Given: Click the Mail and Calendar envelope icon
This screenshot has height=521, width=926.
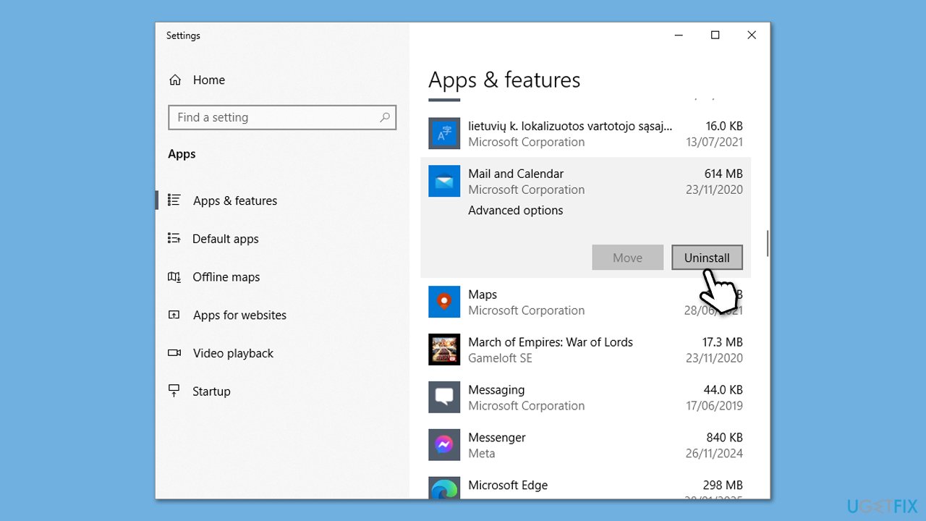Looking at the screenshot, I should point(444,181).
